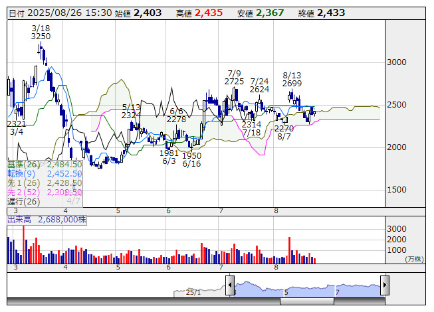
Task: Click the horizontal scrollbar thumb below the overview
Action: coord(307,301)
